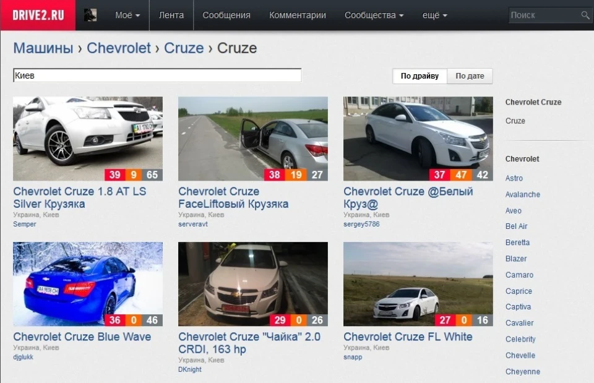594x383 pixels.
Task: Expand the ещё dropdown menu
Action: (x=435, y=15)
